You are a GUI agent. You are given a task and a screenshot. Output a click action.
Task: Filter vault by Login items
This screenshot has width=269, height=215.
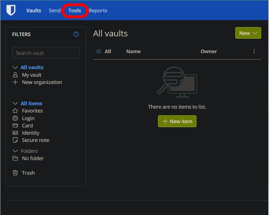point(28,118)
